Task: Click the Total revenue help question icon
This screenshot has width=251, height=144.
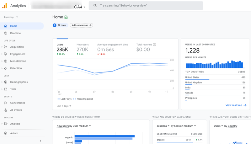Action: pos(154,45)
